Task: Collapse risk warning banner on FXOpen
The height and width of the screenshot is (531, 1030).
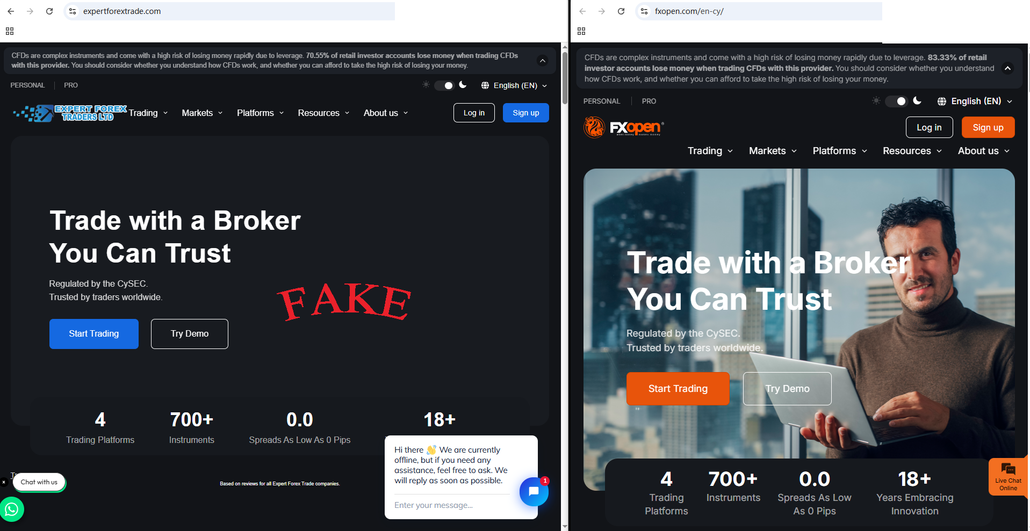Action: click(1008, 68)
